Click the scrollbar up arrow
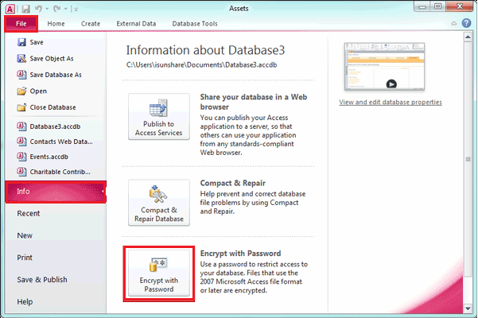 [468, 37]
